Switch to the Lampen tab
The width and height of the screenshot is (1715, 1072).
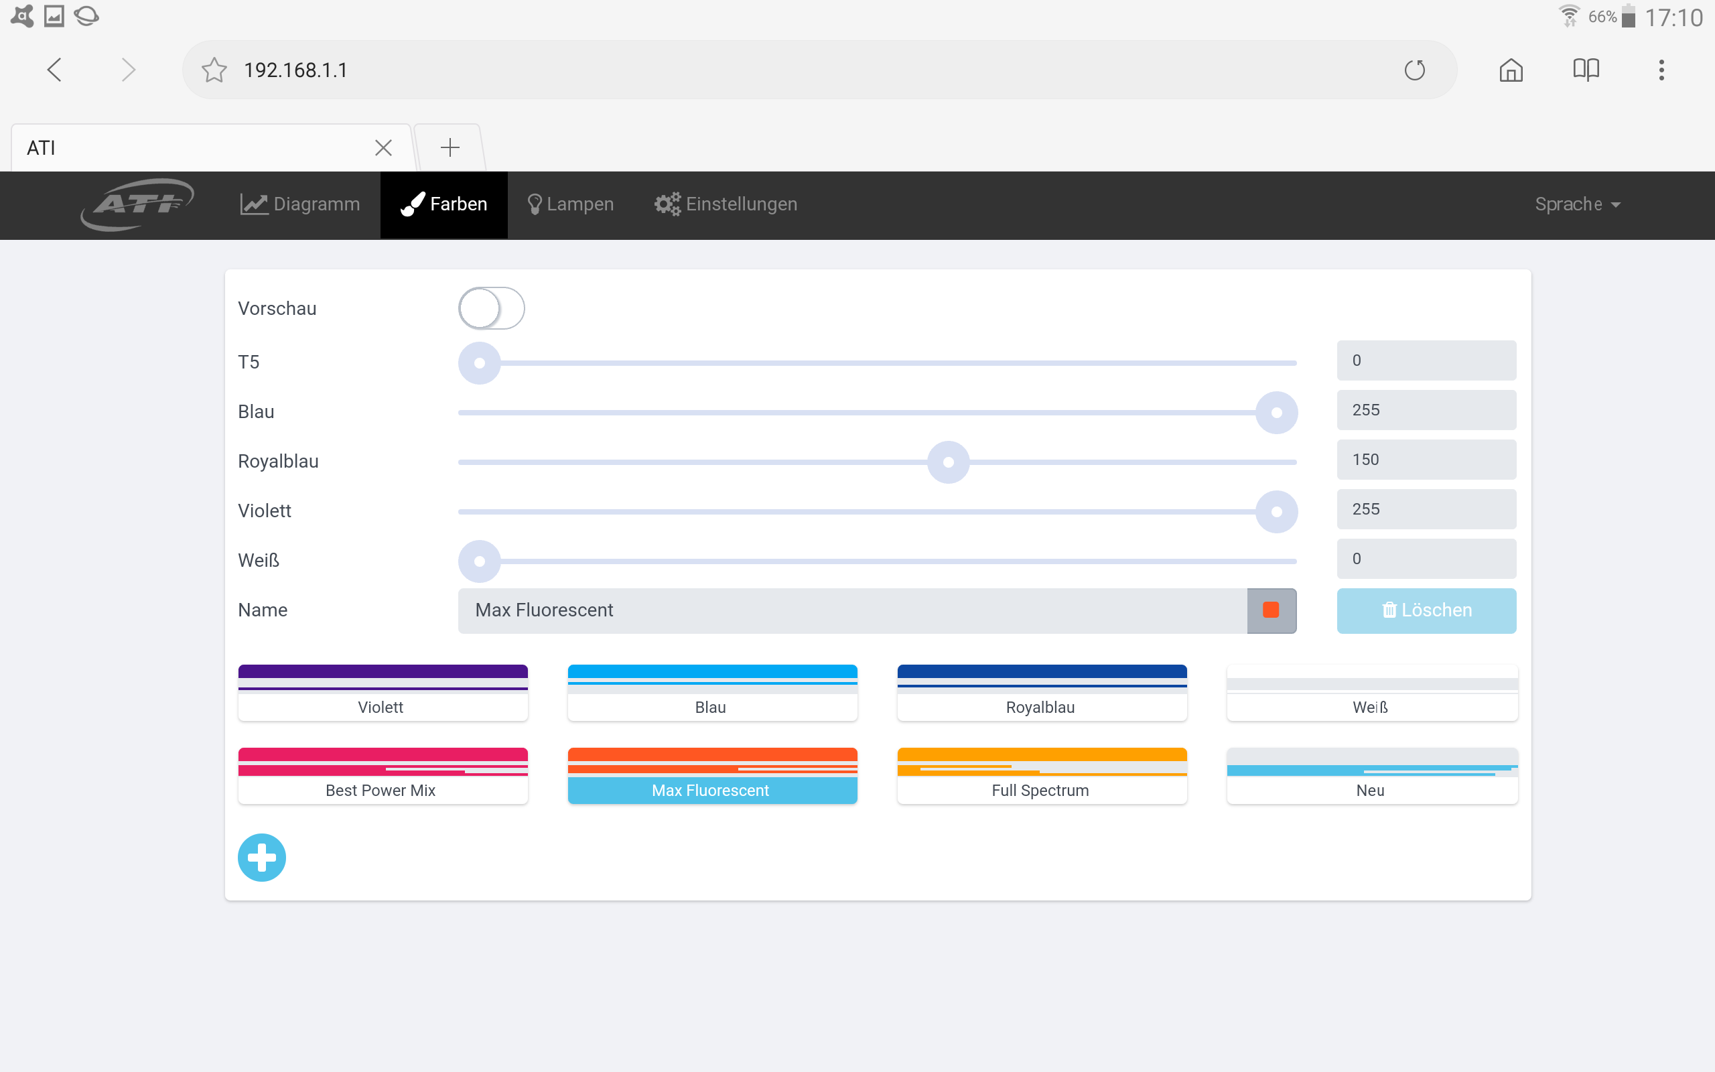(x=571, y=204)
